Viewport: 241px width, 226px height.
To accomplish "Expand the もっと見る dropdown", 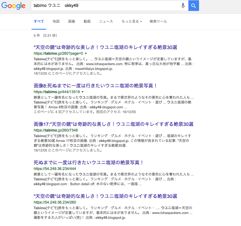I will 132,21.
